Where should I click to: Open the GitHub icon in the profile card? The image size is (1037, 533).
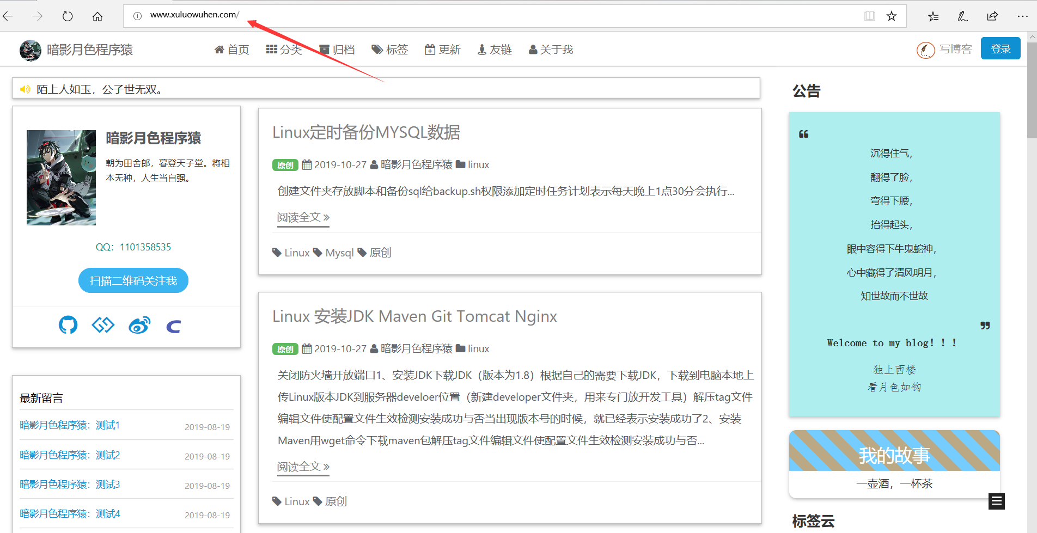pos(68,325)
